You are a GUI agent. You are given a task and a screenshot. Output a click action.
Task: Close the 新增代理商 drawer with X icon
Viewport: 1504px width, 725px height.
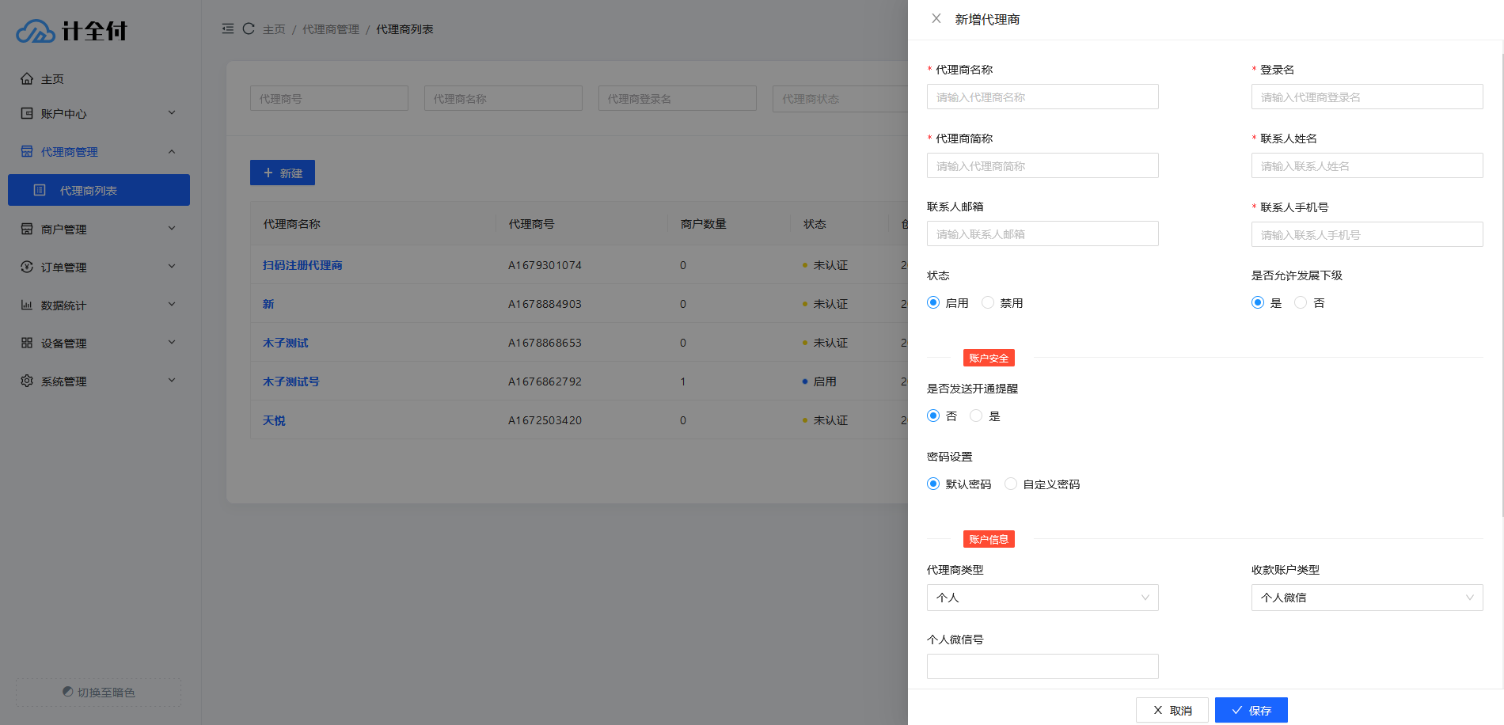pos(936,18)
